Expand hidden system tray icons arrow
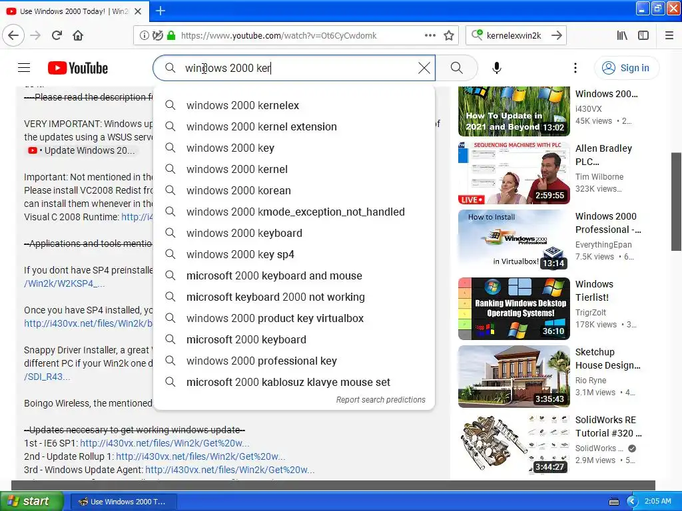 [x=632, y=502]
